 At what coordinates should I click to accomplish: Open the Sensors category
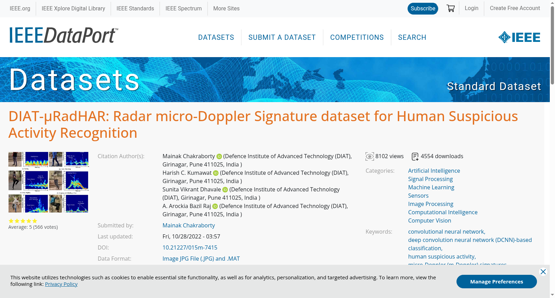coord(418,196)
